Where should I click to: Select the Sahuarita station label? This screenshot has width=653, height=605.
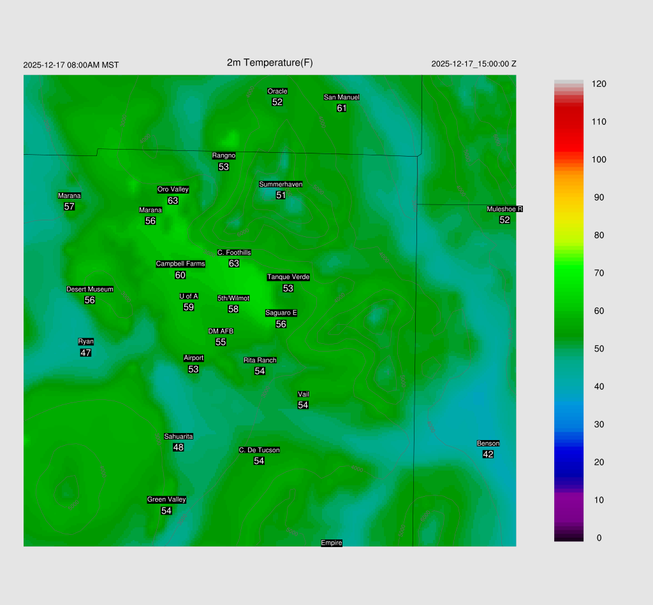[x=179, y=436]
